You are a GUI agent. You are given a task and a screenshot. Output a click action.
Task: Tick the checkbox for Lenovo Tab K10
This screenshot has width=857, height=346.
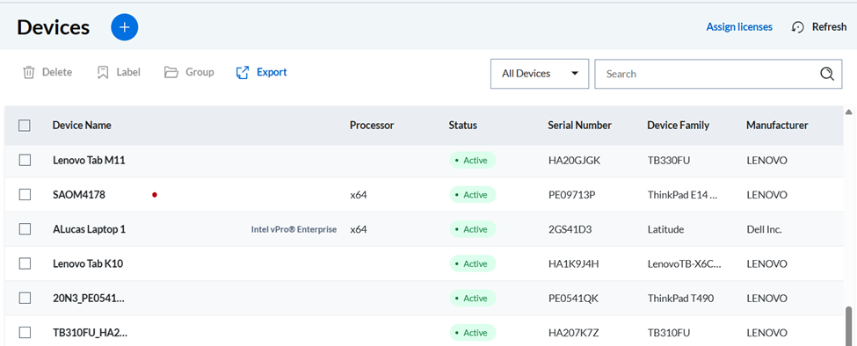tap(25, 263)
